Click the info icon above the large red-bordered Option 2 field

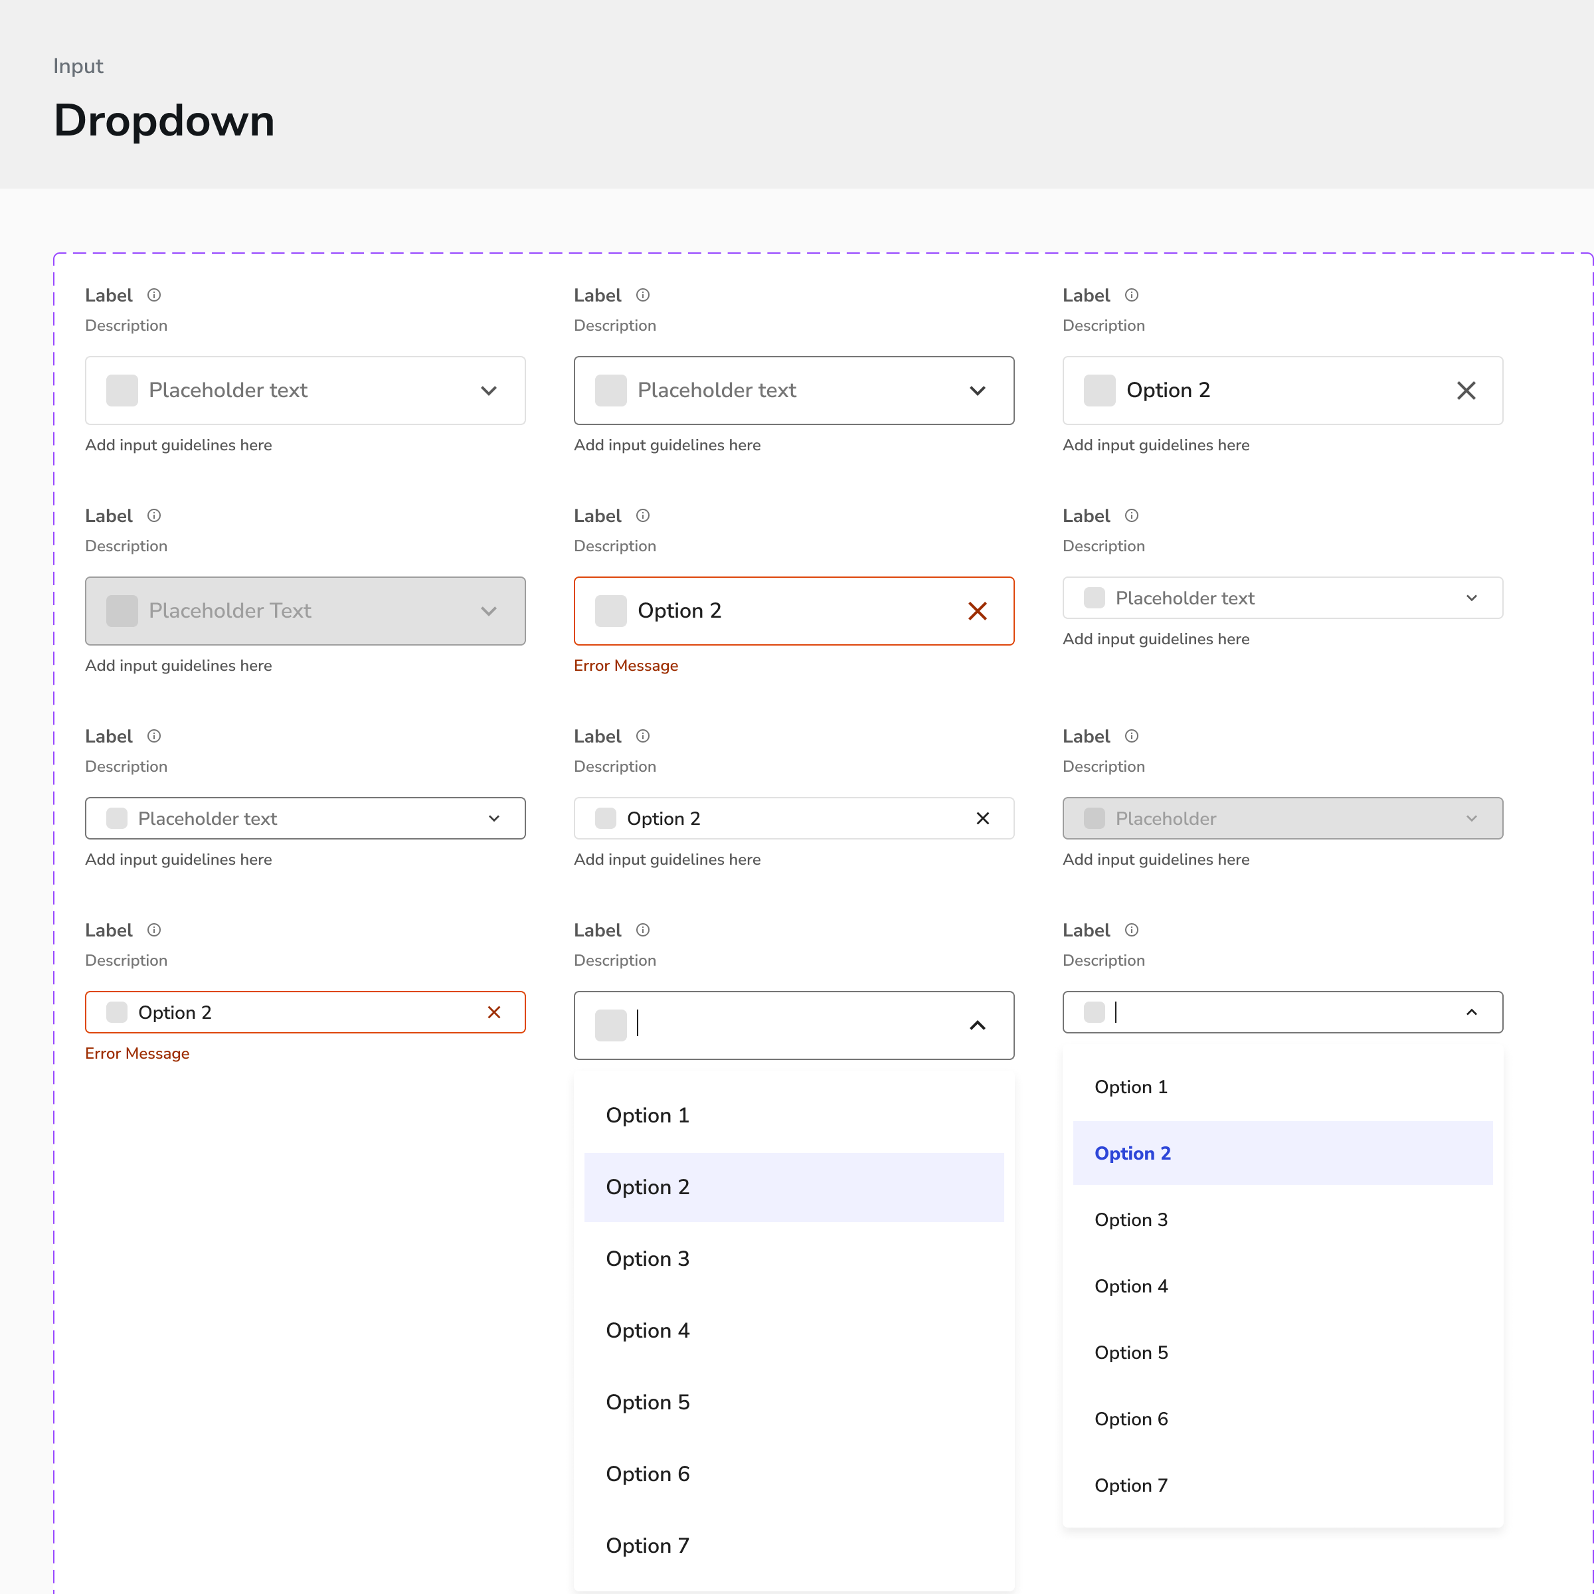(643, 515)
